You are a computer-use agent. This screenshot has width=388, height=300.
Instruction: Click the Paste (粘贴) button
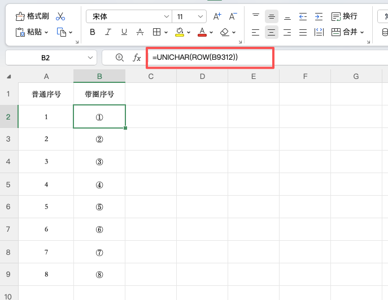(33, 32)
